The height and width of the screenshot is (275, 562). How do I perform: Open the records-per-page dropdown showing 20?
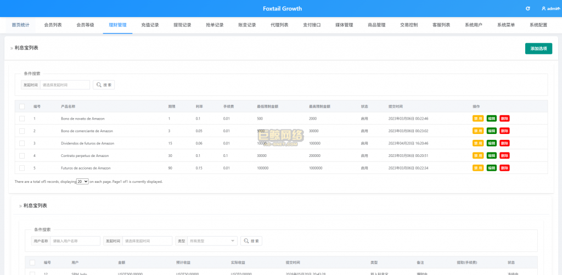[82, 182]
